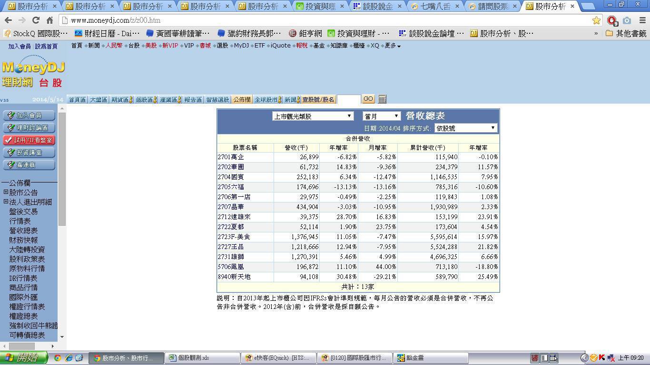This screenshot has width=650, height=365.
Task: Switch to the 智慧選股 tab
Action: point(217,100)
